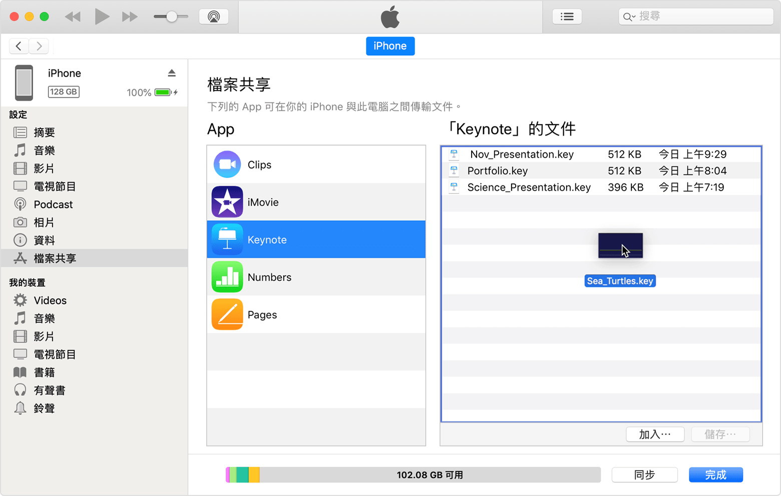Click the search field 搜尋
Viewport: 781px width, 496px height.
(x=696, y=16)
